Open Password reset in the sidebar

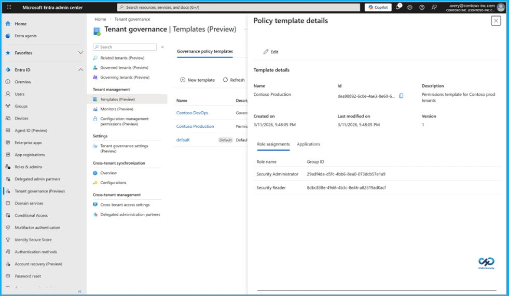[27, 276]
